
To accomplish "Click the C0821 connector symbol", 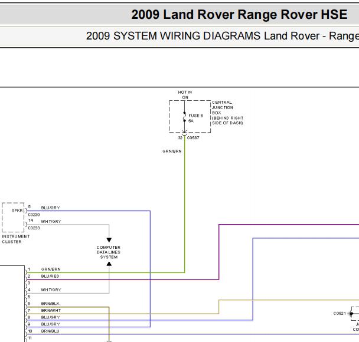I will 351,314.
